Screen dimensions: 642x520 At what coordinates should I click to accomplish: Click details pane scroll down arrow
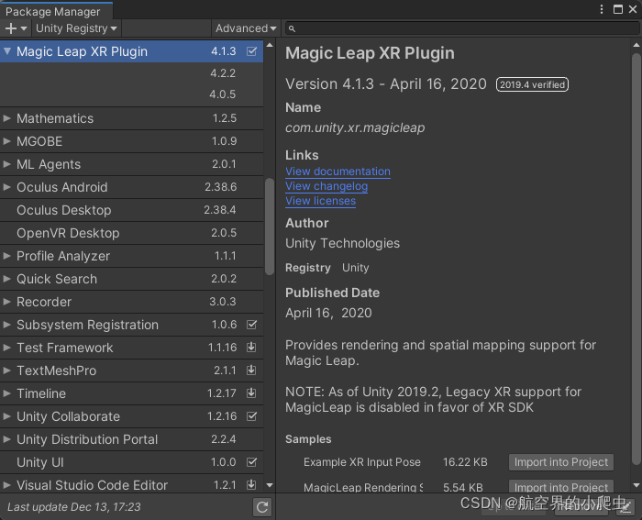[636, 485]
